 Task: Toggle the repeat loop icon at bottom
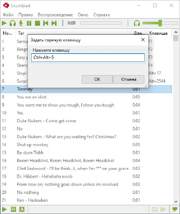[155, 209]
